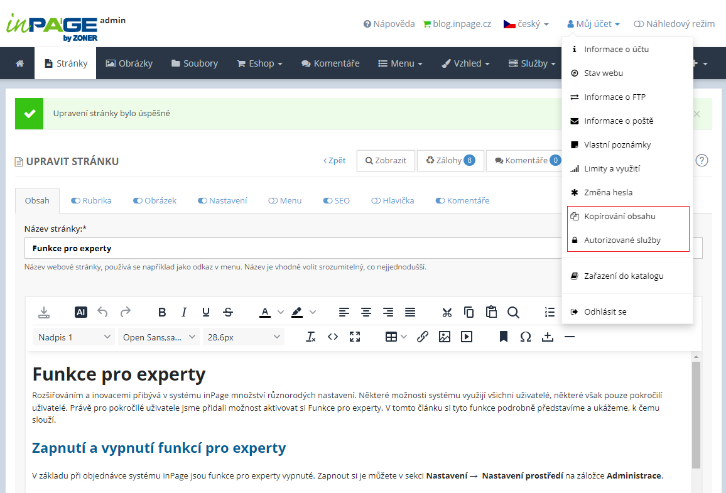726x493 pixels.
Task: Open the Nadpis 1 format dropdown
Action: pyautogui.click(x=73, y=337)
